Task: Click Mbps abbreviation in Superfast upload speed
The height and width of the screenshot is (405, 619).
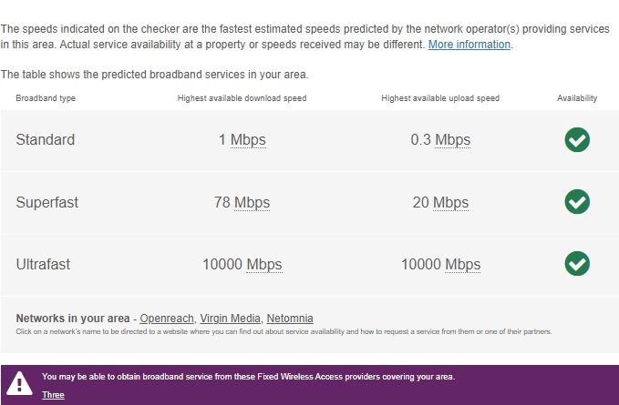Action: (x=450, y=203)
